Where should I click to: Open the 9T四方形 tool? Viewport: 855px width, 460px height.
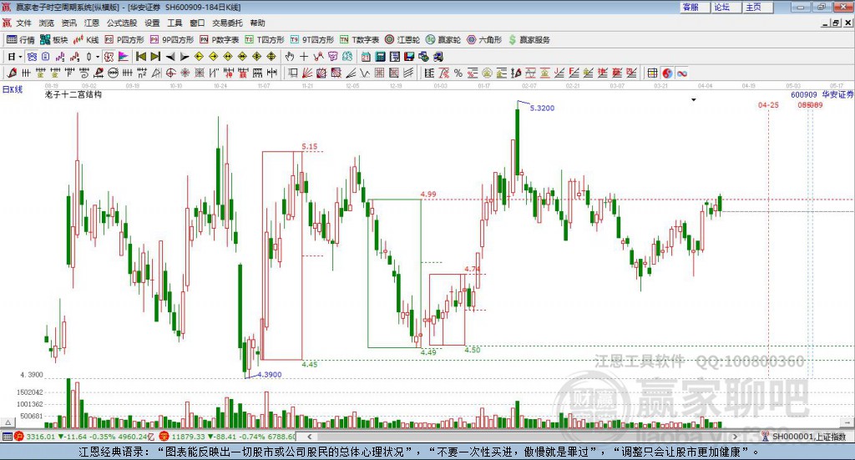(x=312, y=40)
